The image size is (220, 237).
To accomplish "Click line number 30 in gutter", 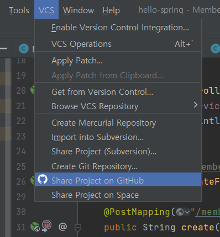I will click(x=21, y=212).
